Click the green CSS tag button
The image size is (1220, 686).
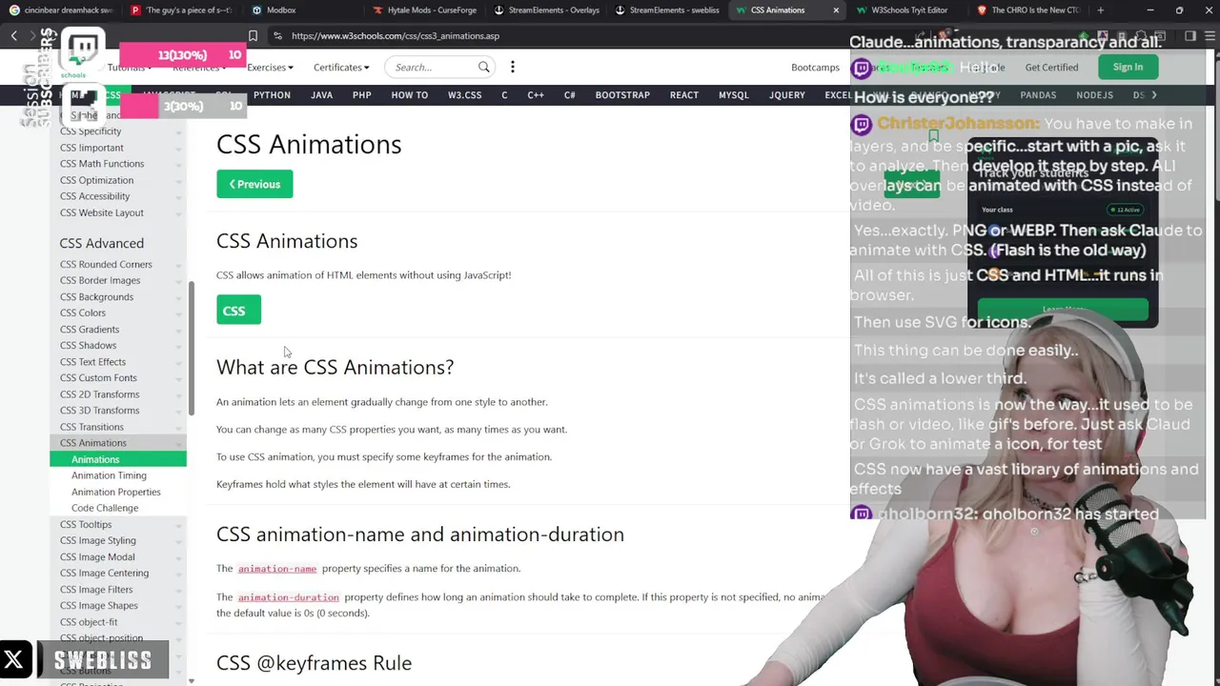(238, 311)
